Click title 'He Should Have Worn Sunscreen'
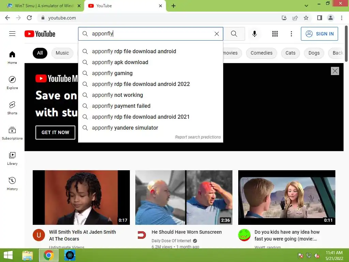Image resolution: width=349 pixels, height=262 pixels. point(186,232)
